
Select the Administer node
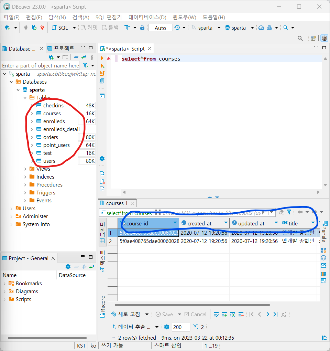click(35, 216)
